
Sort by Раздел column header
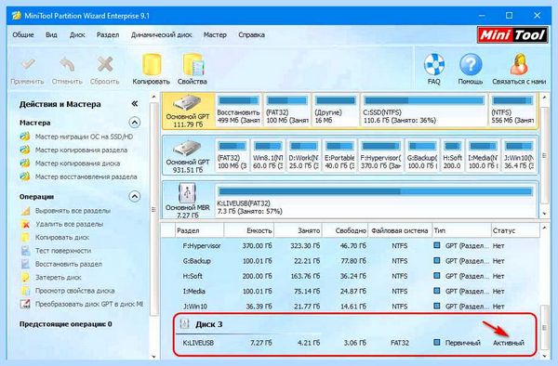(x=199, y=230)
